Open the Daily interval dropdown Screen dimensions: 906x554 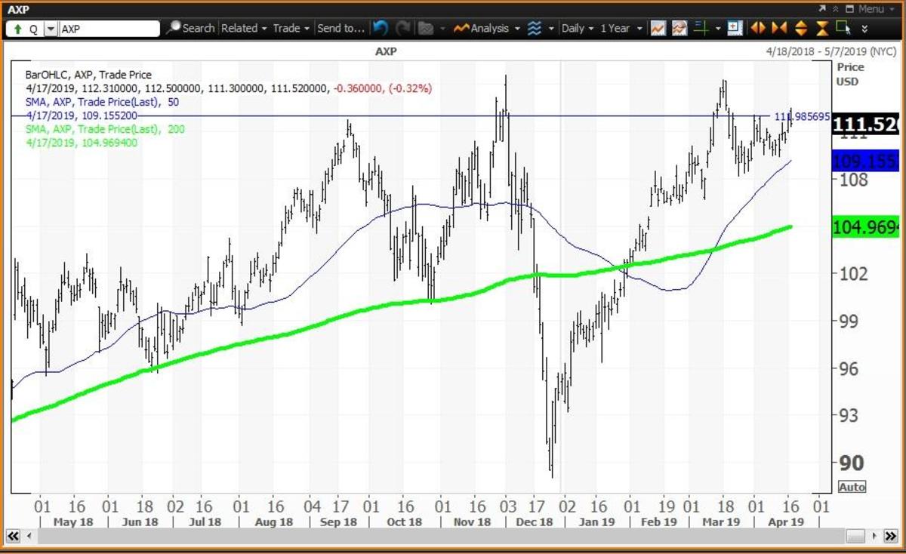click(578, 28)
